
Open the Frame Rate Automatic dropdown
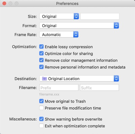[x=59, y=35]
